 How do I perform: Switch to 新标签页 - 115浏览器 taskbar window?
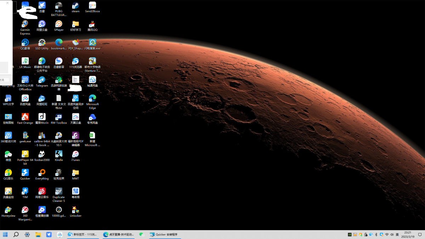[83, 234]
